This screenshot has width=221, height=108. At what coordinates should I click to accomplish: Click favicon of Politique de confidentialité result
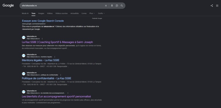click(x=24, y=74)
